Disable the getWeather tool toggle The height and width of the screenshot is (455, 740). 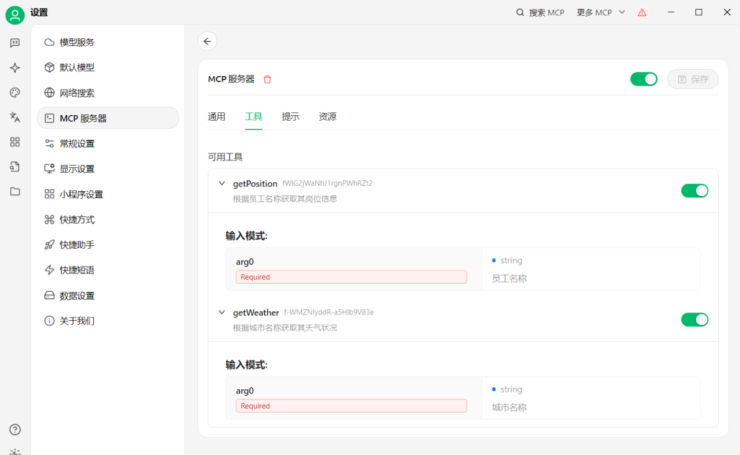click(695, 319)
